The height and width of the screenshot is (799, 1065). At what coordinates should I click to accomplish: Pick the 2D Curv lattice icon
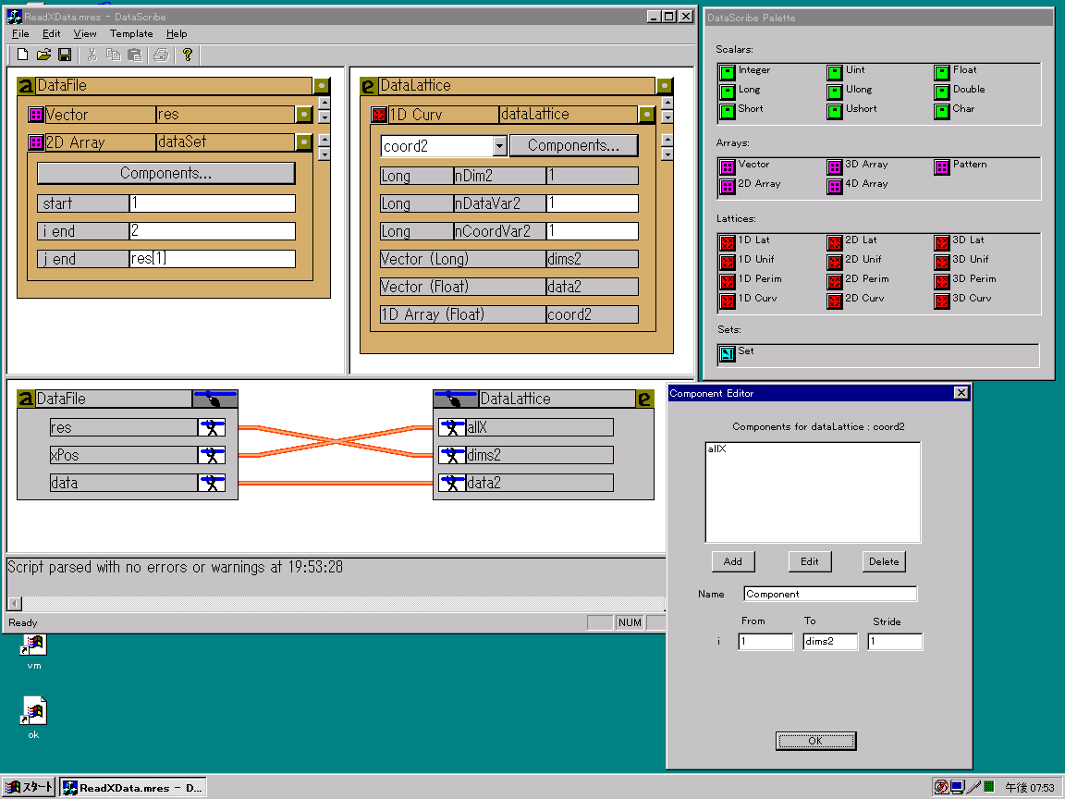[835, 301]
